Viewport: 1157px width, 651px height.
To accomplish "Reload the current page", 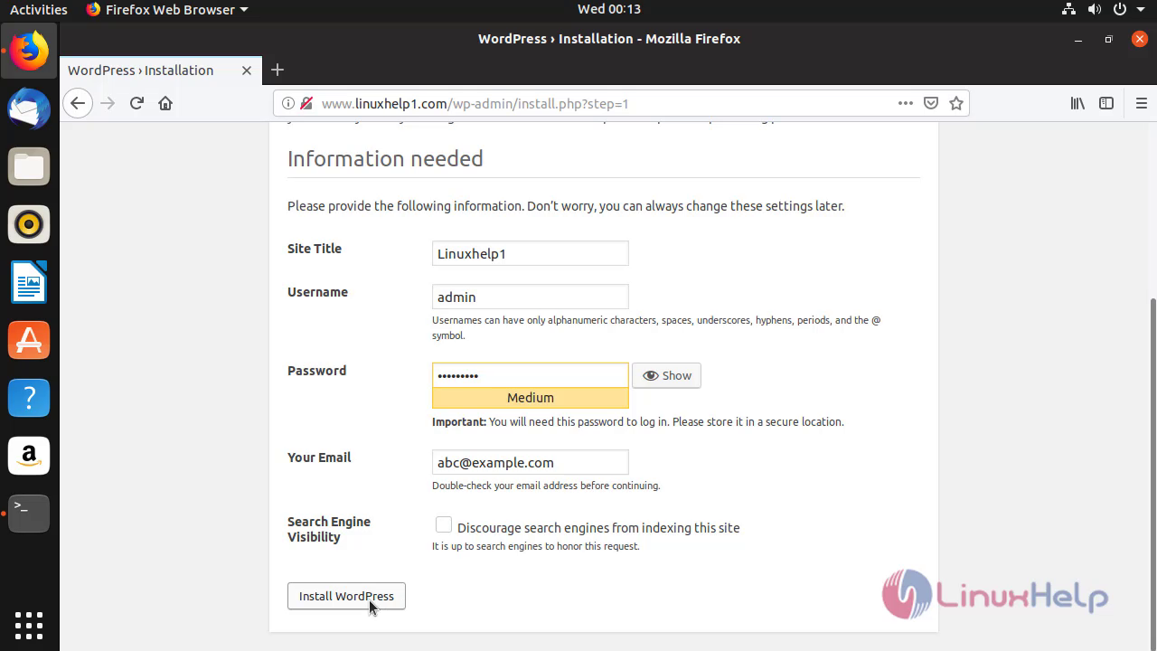I will [x=136, y=103].
